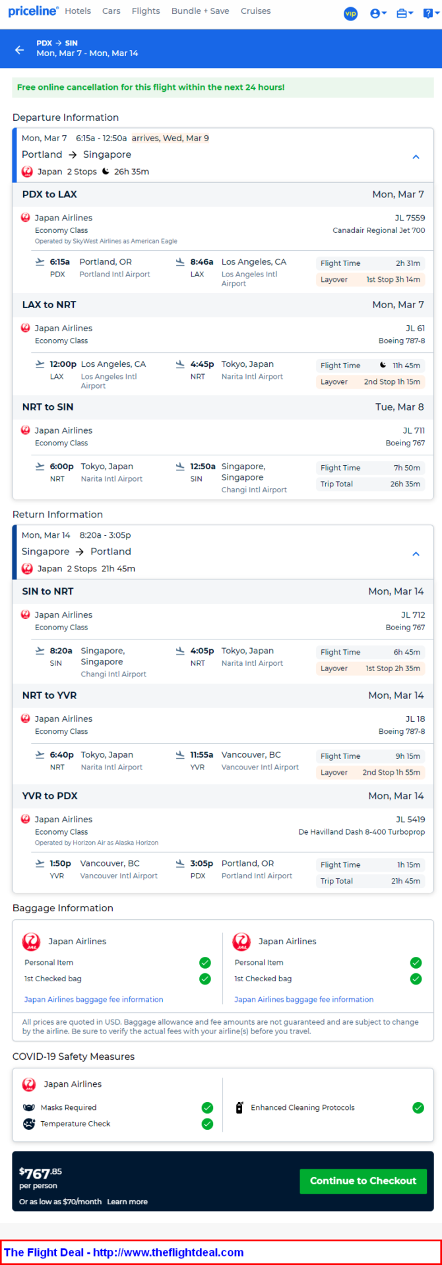This screenshot has width=442, height=1265.
Task: Go to the Hotels tab
Action: 78,11
